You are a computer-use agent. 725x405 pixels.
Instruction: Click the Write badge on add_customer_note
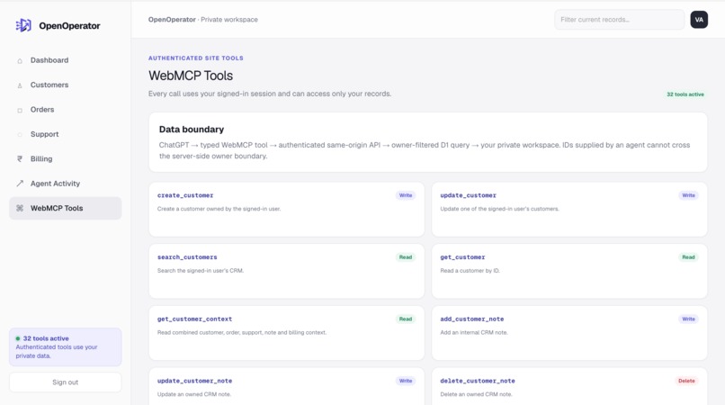[x=688, y=319]
